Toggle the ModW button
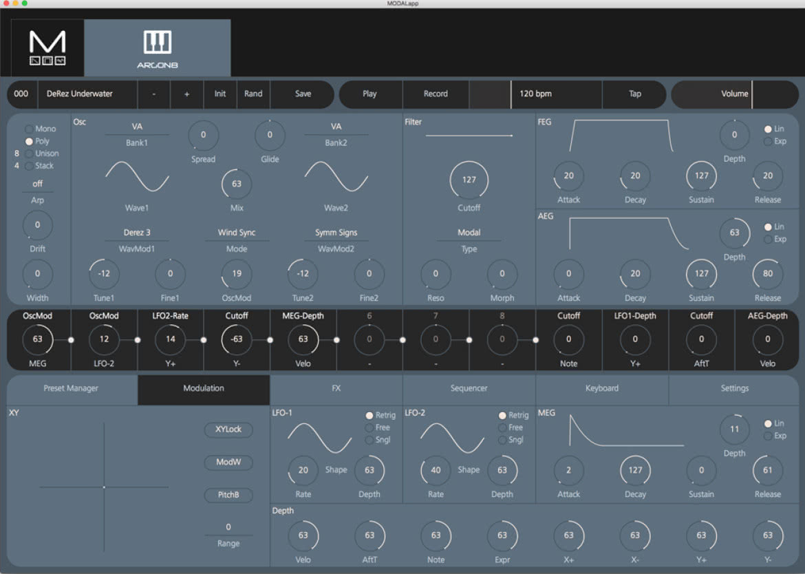 [x=228, y=463]
